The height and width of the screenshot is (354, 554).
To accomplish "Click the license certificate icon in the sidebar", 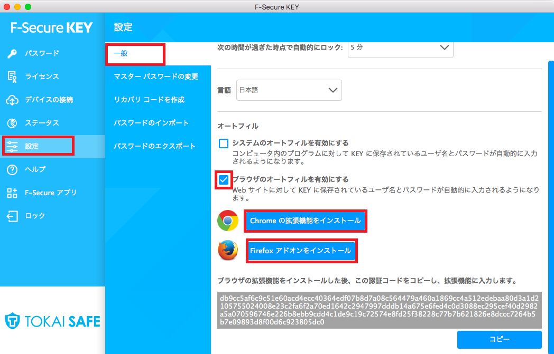I will point(12,76).
